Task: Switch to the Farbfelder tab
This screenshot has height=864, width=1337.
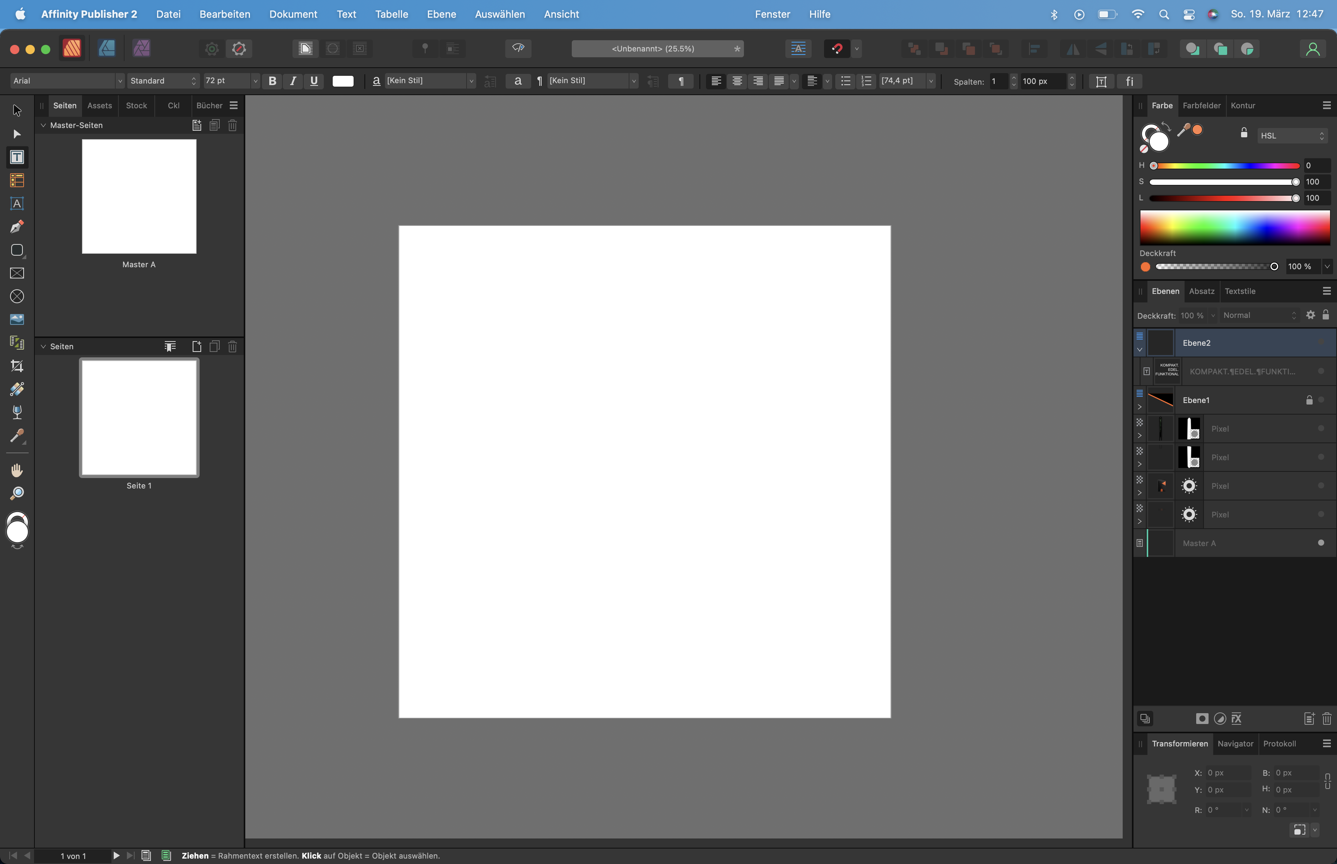Action: 1201,106
